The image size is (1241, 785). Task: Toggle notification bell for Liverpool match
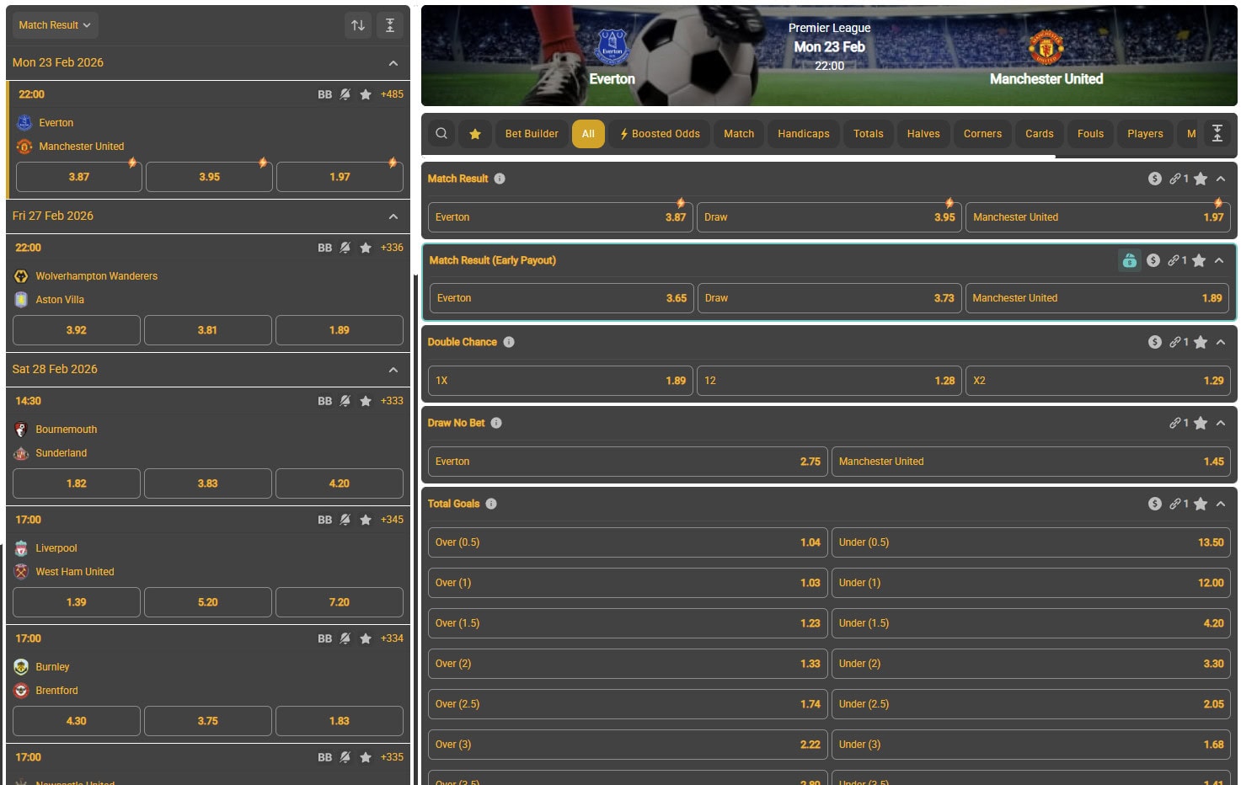click(x=345, y=520)
